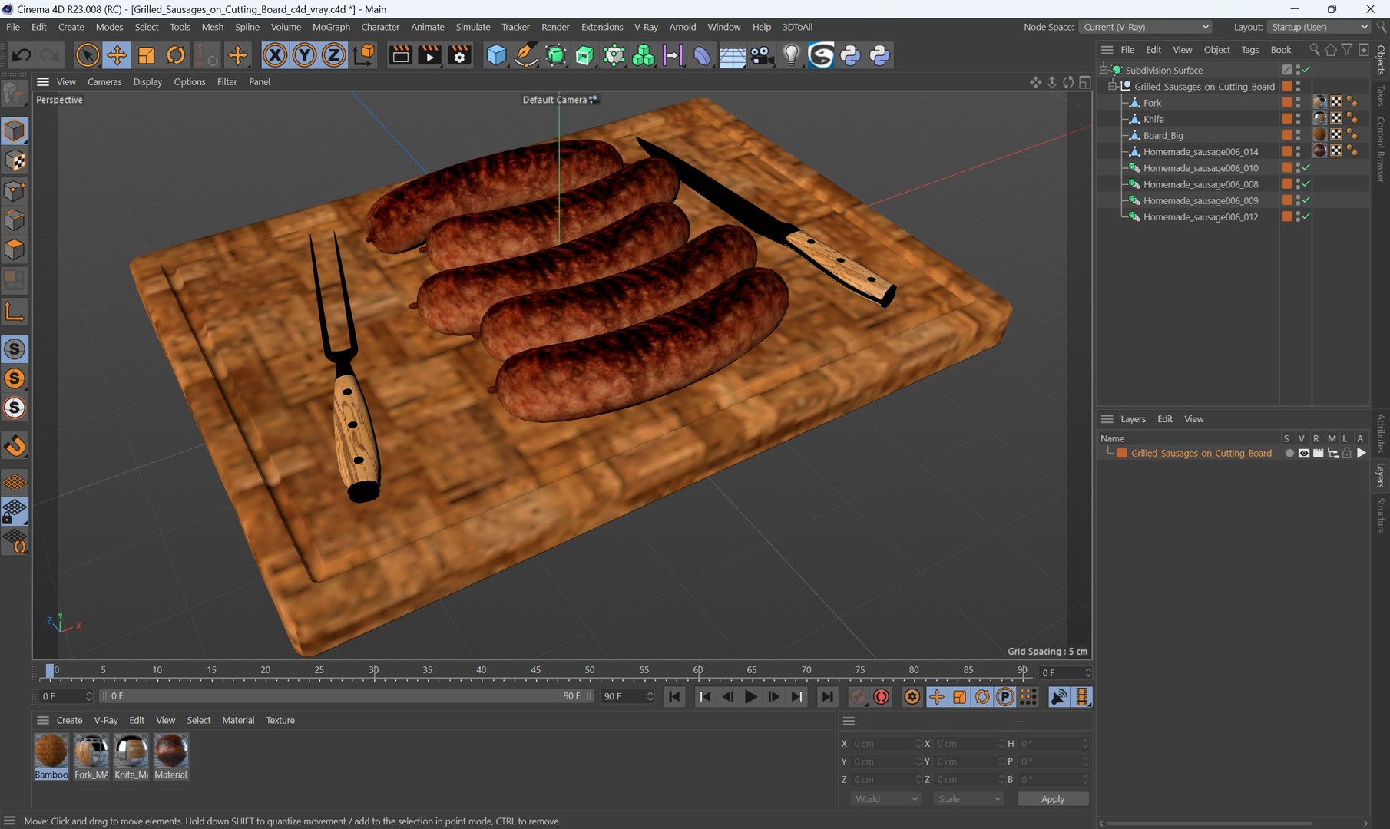Image resolution: width=1390 pixels, height=829 pixels.
Task: Render the active view
Action: pos(400,55)
